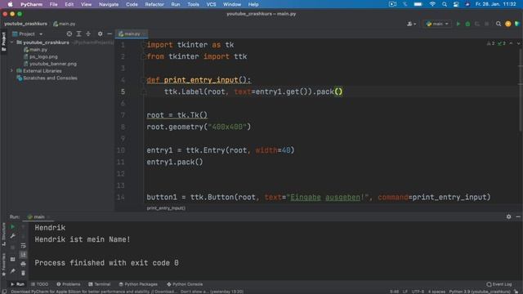The height and width of the screenshot is (294, 523).
Task: Click the editor vertical scrollbar
Action: click(x=521, y=90)
